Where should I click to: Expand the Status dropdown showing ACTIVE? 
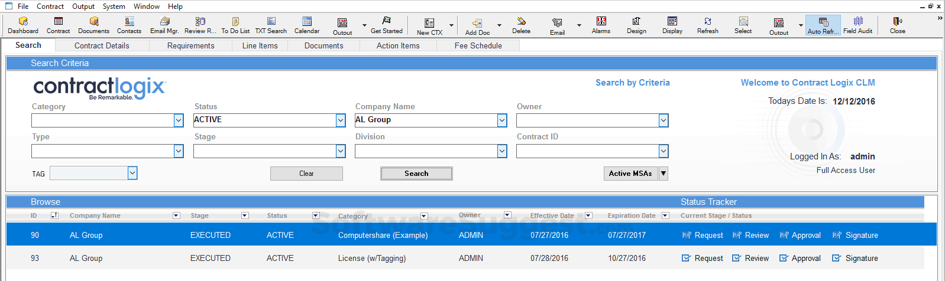[341, 120]
